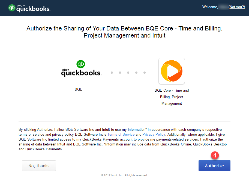Screen dimensions: 249x180
Task: Open the Terms of Service link
Action: coord(121,134)
